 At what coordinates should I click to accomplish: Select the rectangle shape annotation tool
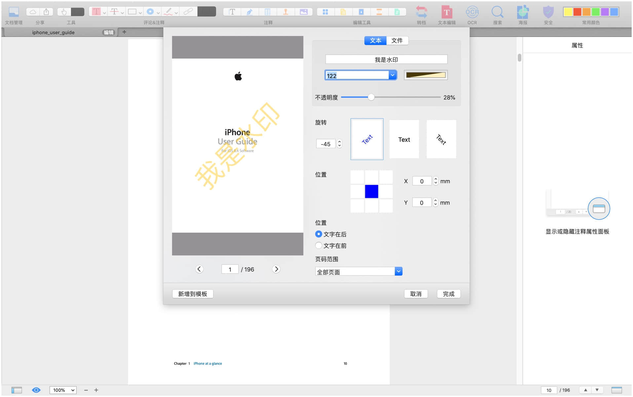[x=132, y=12]
